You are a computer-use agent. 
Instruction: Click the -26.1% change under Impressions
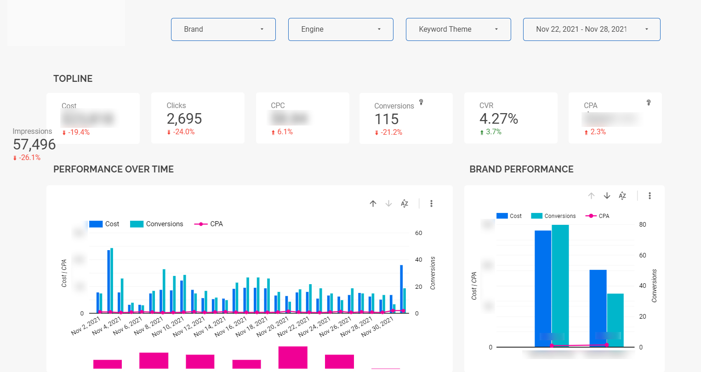27,157
